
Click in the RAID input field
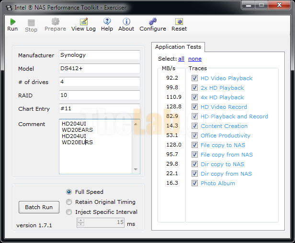tap(100, 95)
